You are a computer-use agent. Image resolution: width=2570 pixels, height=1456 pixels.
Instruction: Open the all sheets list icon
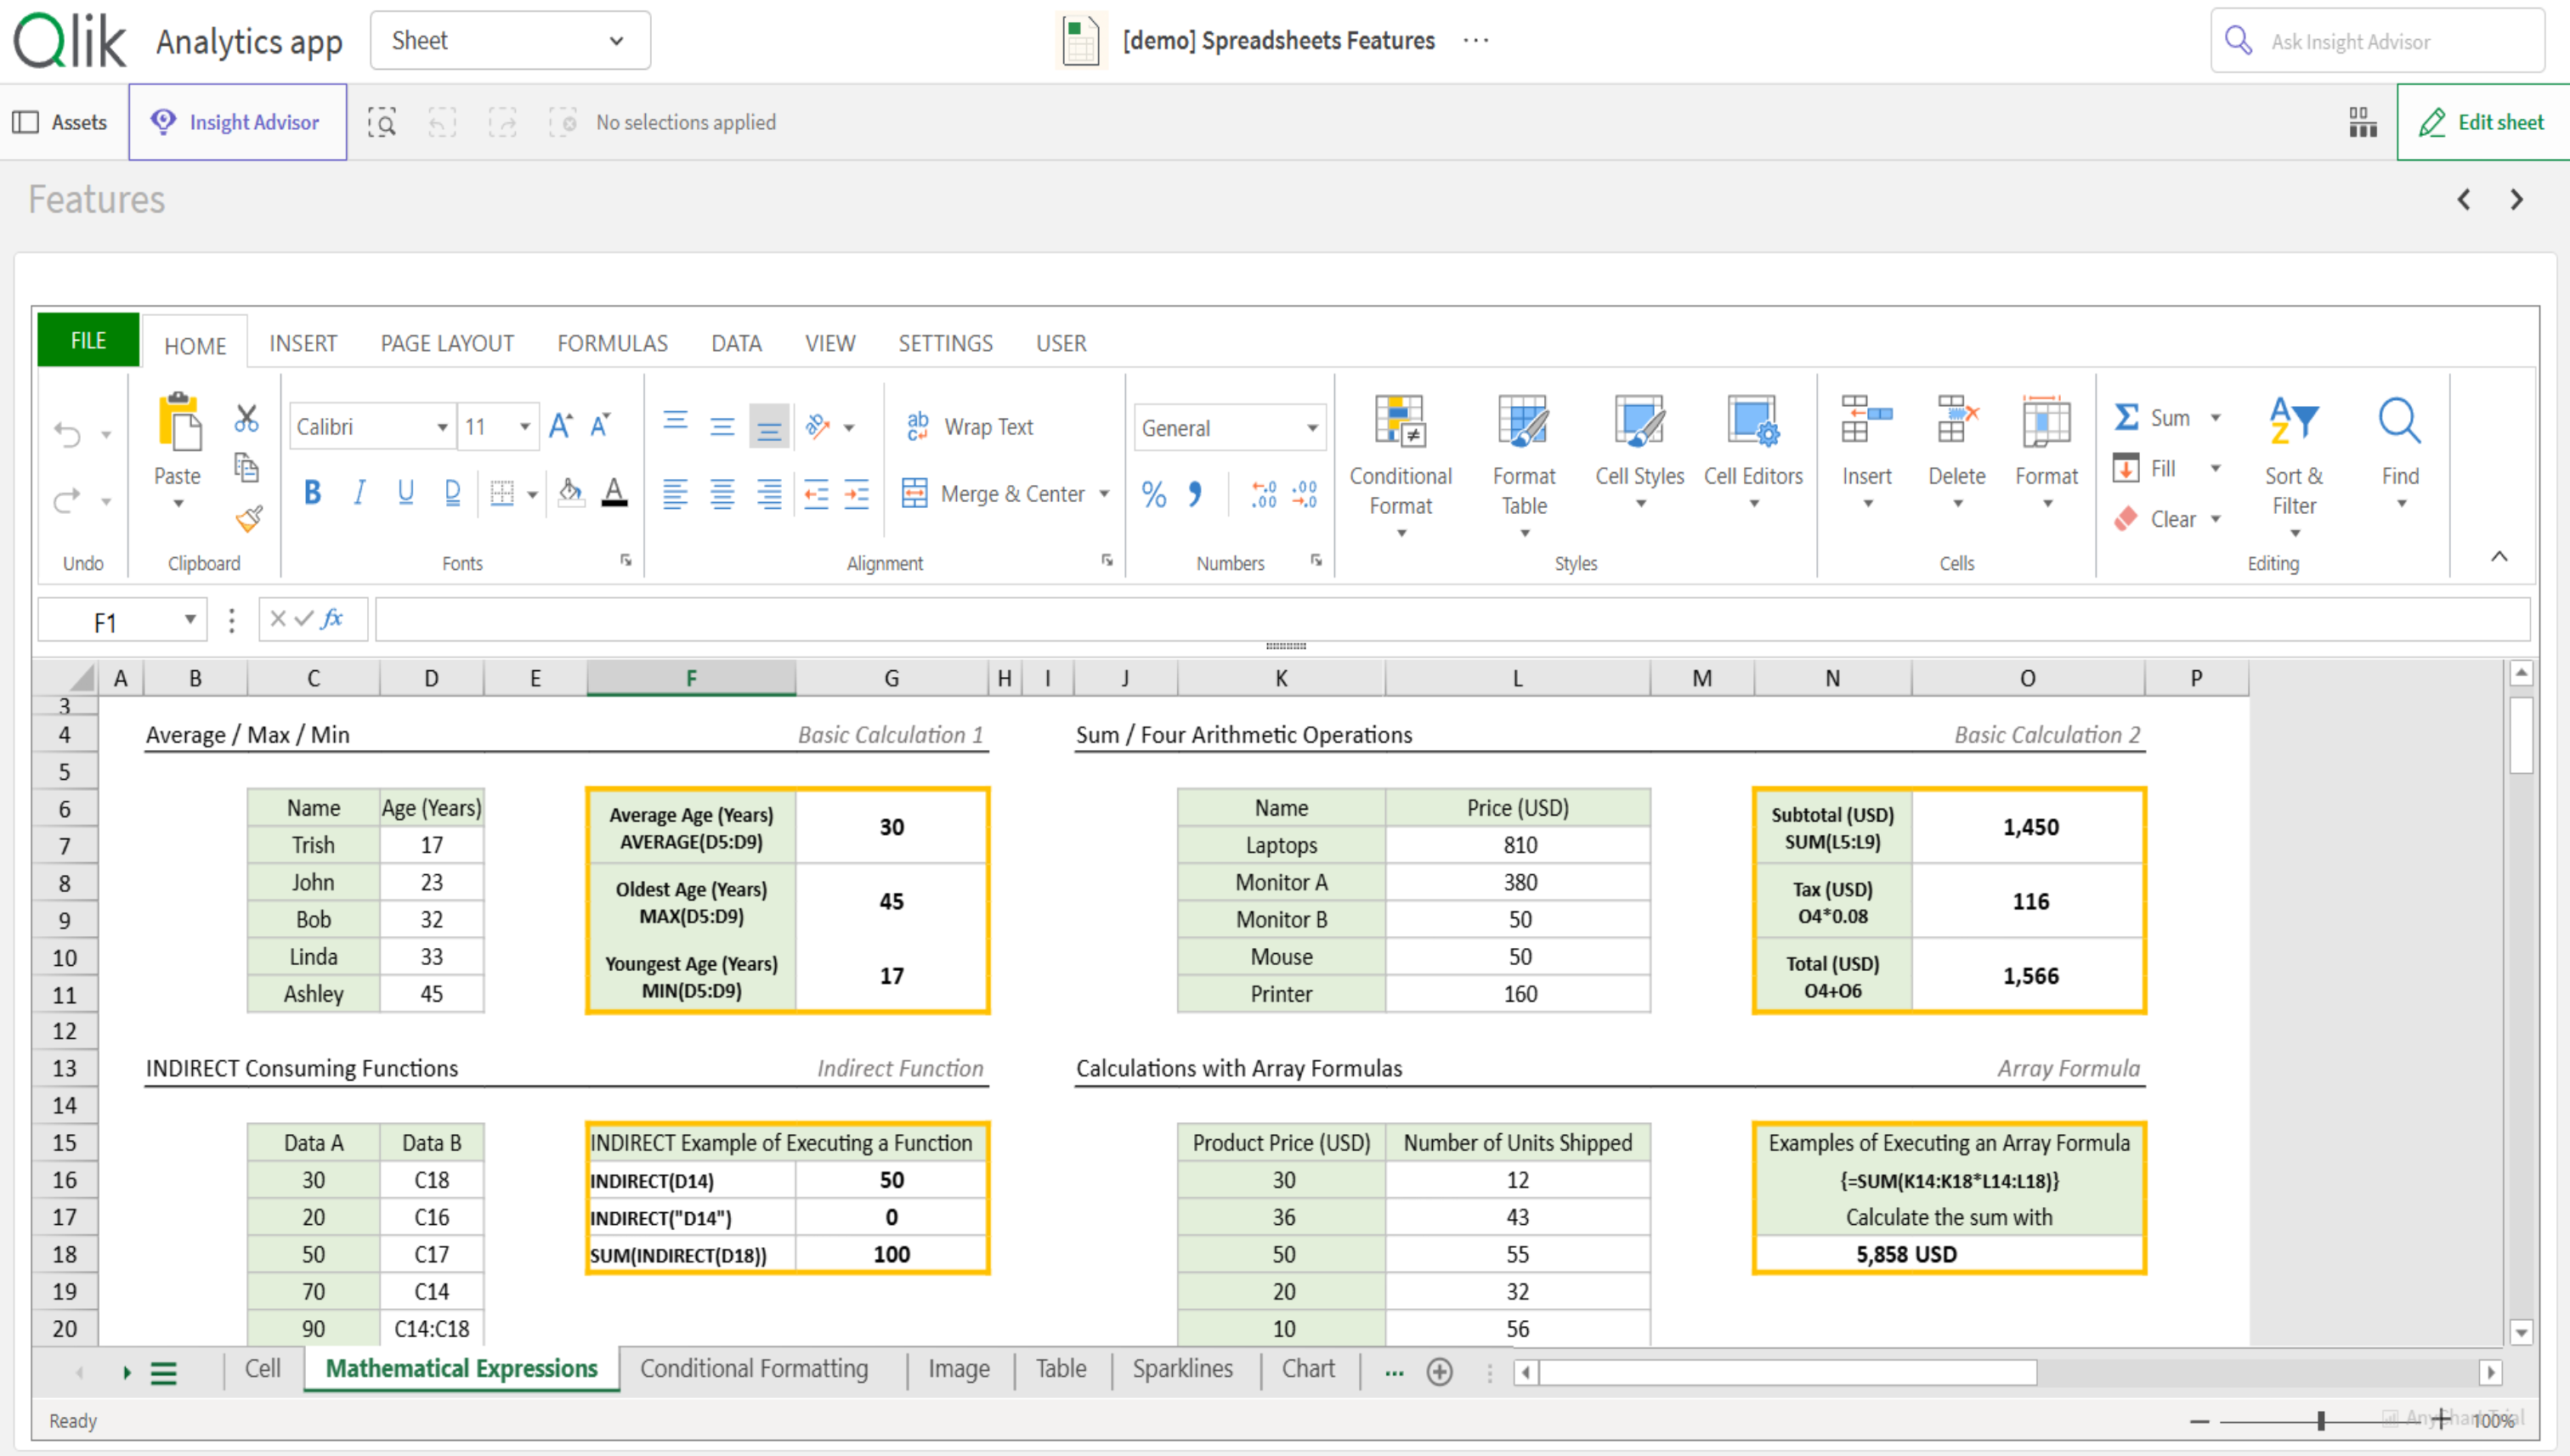pos(164,1373)
